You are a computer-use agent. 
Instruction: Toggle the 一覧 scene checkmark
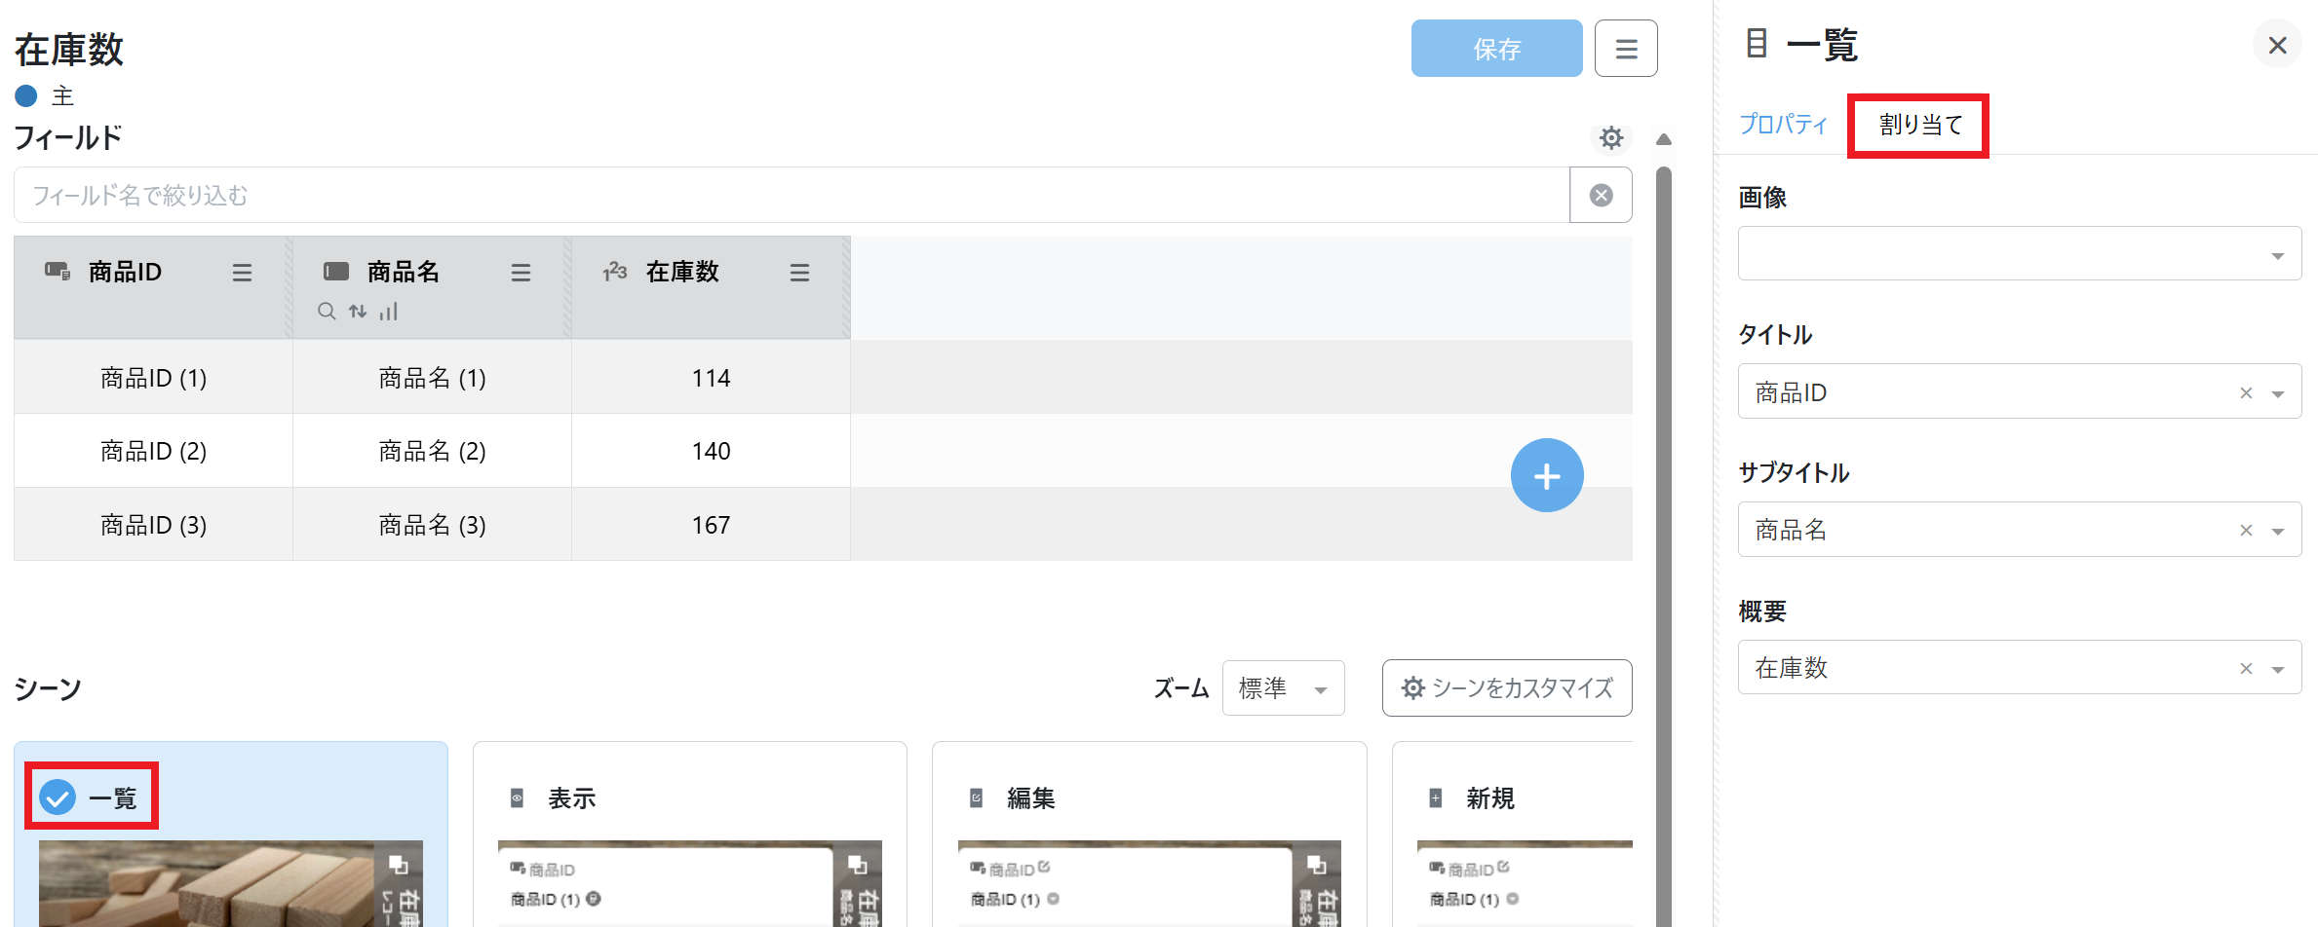[58, 797]
